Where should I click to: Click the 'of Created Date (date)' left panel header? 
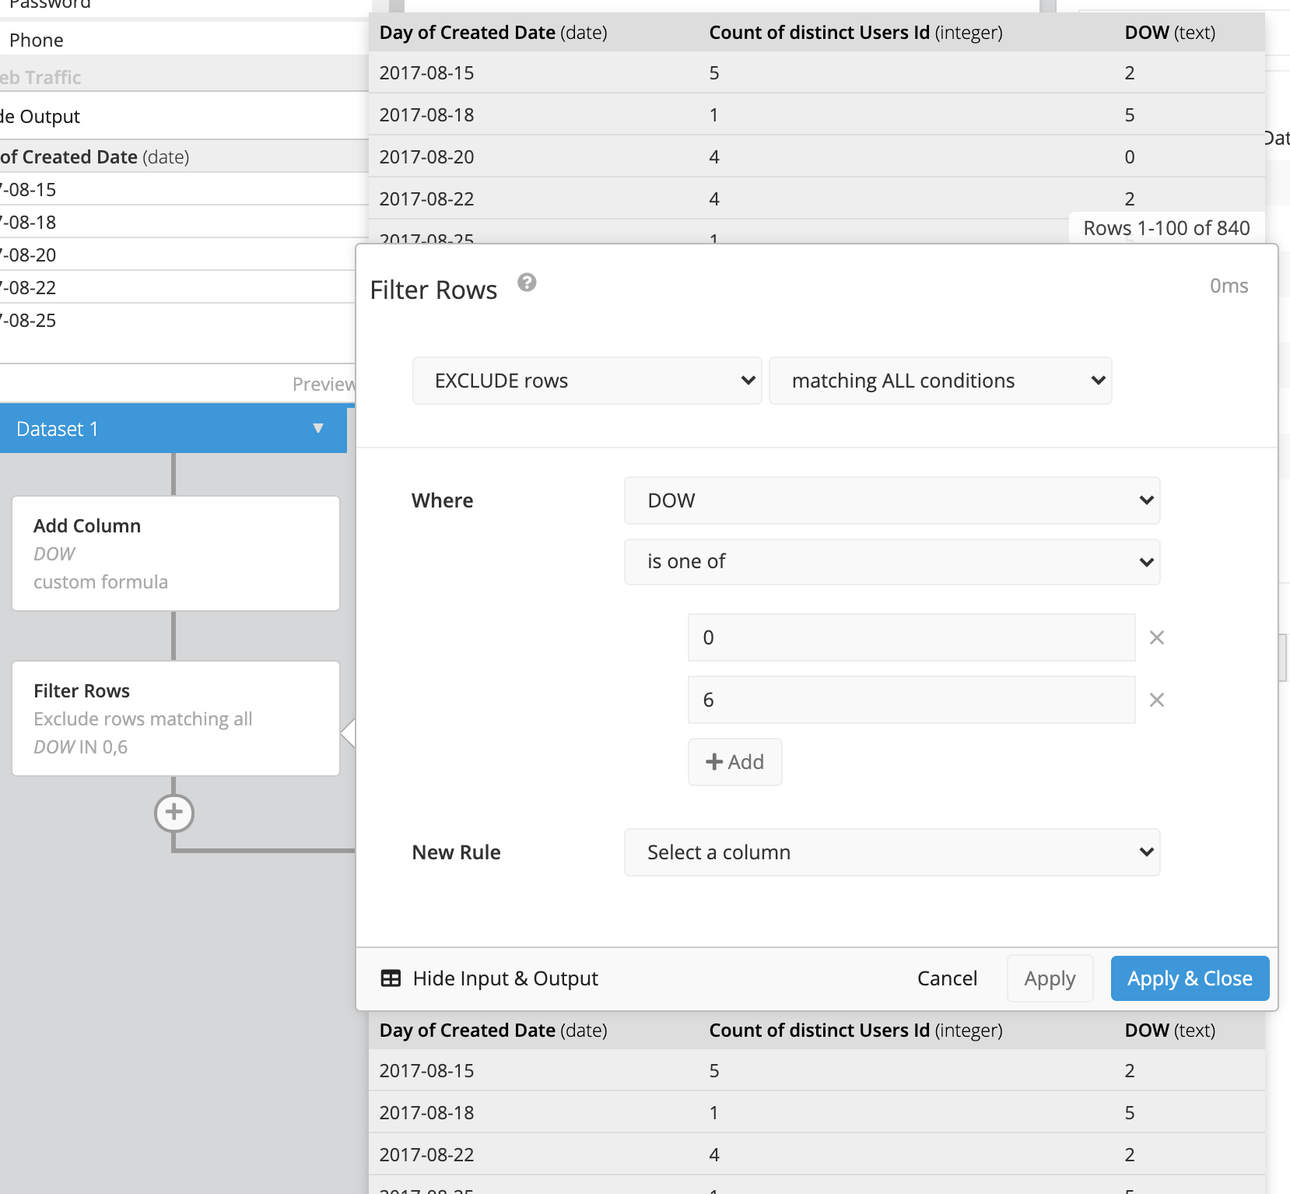tap(94, 157)
